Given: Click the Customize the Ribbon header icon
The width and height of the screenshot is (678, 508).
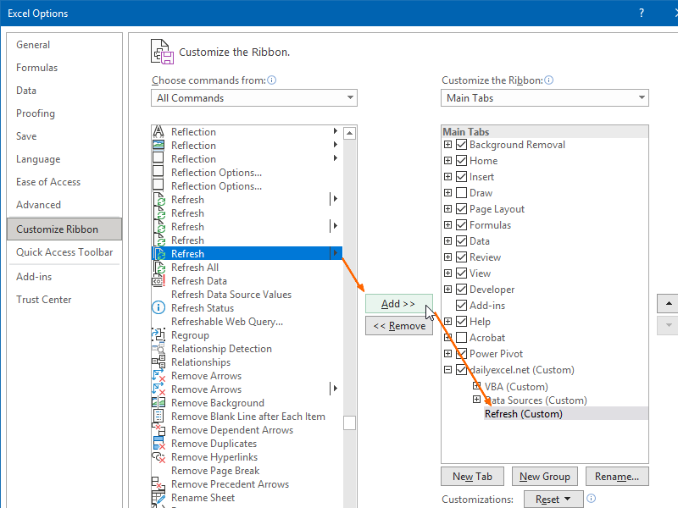Looking at the screenshot, I should click(x=162, y=52).
